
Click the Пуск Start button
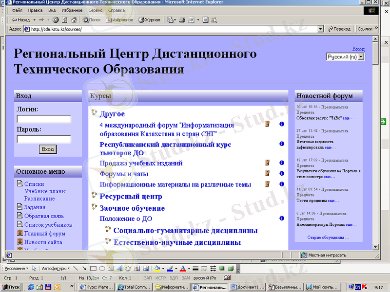[11, 287]
